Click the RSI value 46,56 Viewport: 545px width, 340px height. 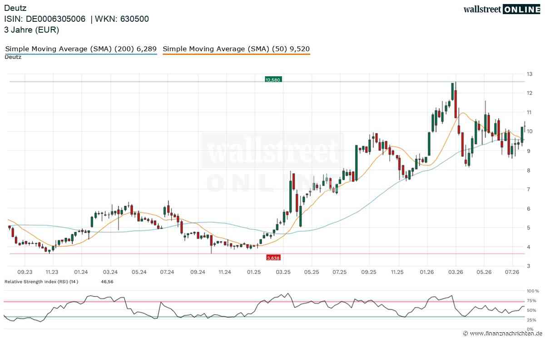pos(107,282)
